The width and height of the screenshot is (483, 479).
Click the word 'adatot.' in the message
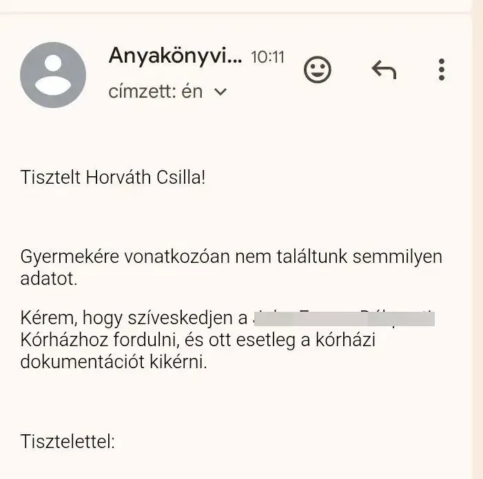[48, 279]
